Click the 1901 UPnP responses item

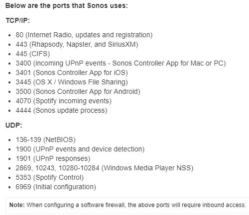point(53,158)
